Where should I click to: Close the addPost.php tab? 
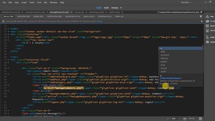[122, 12]
